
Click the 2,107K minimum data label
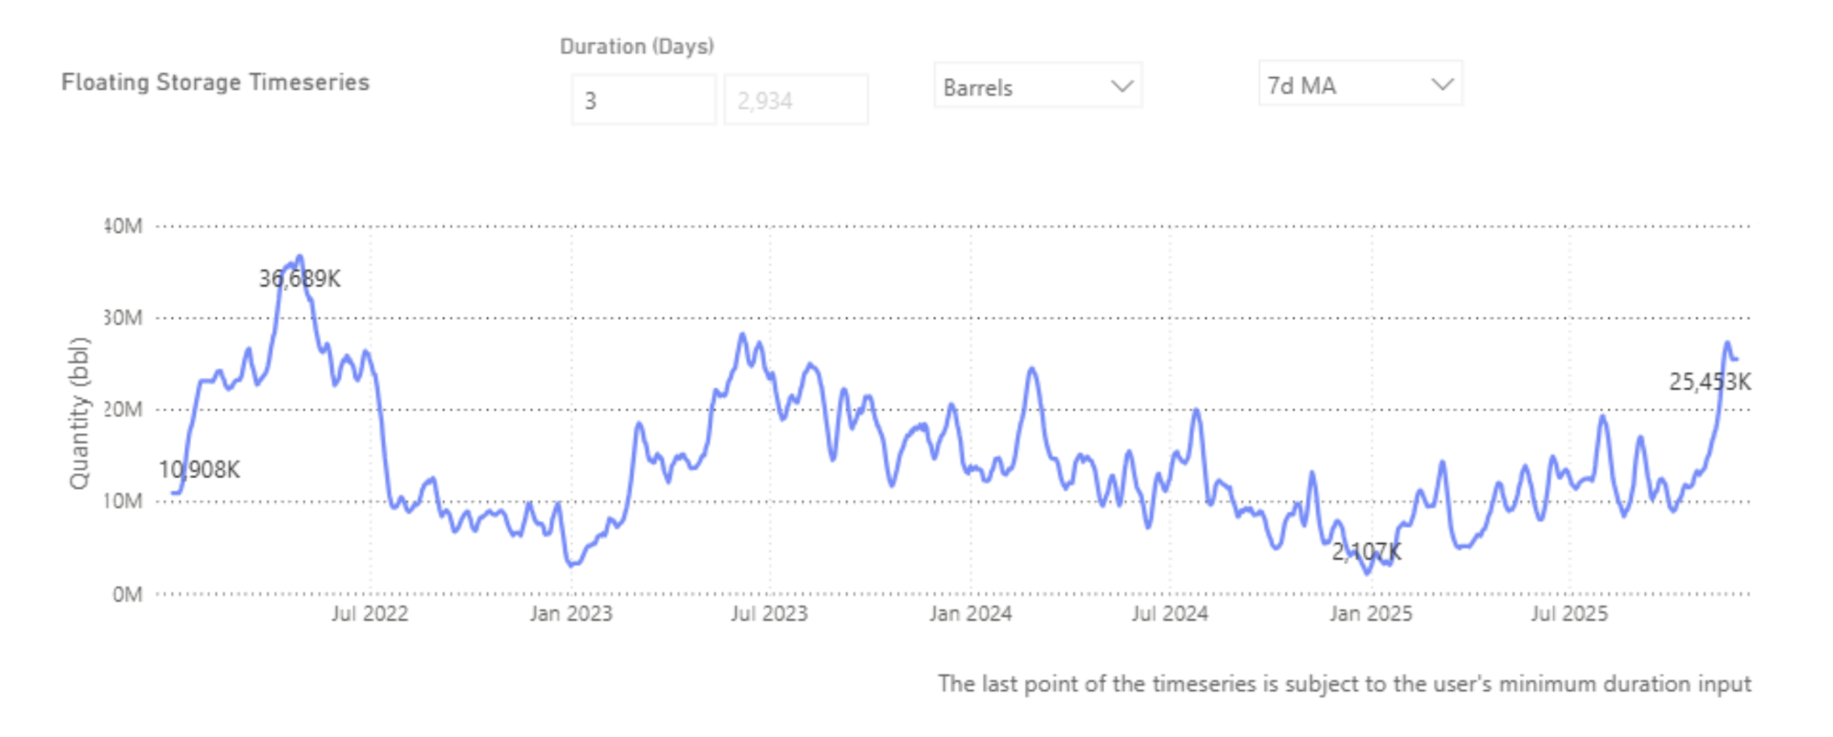(1366, 552)
